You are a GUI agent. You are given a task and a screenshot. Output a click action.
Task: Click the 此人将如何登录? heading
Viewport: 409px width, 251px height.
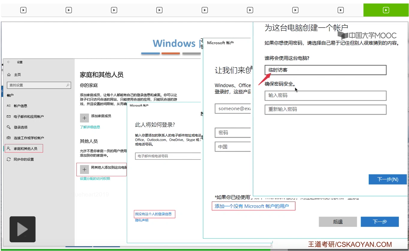[155, 125]
